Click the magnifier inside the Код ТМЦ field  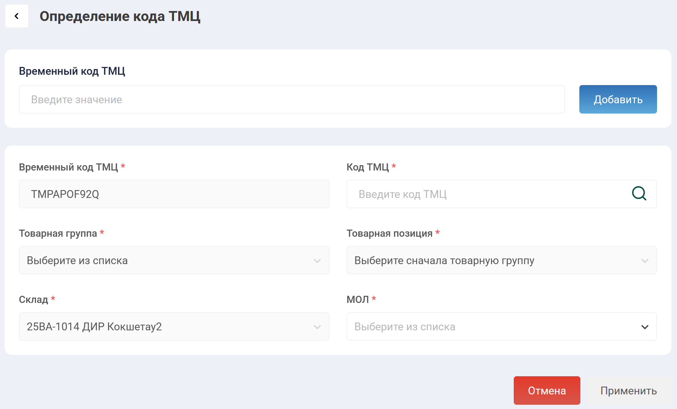pos(639,194)
